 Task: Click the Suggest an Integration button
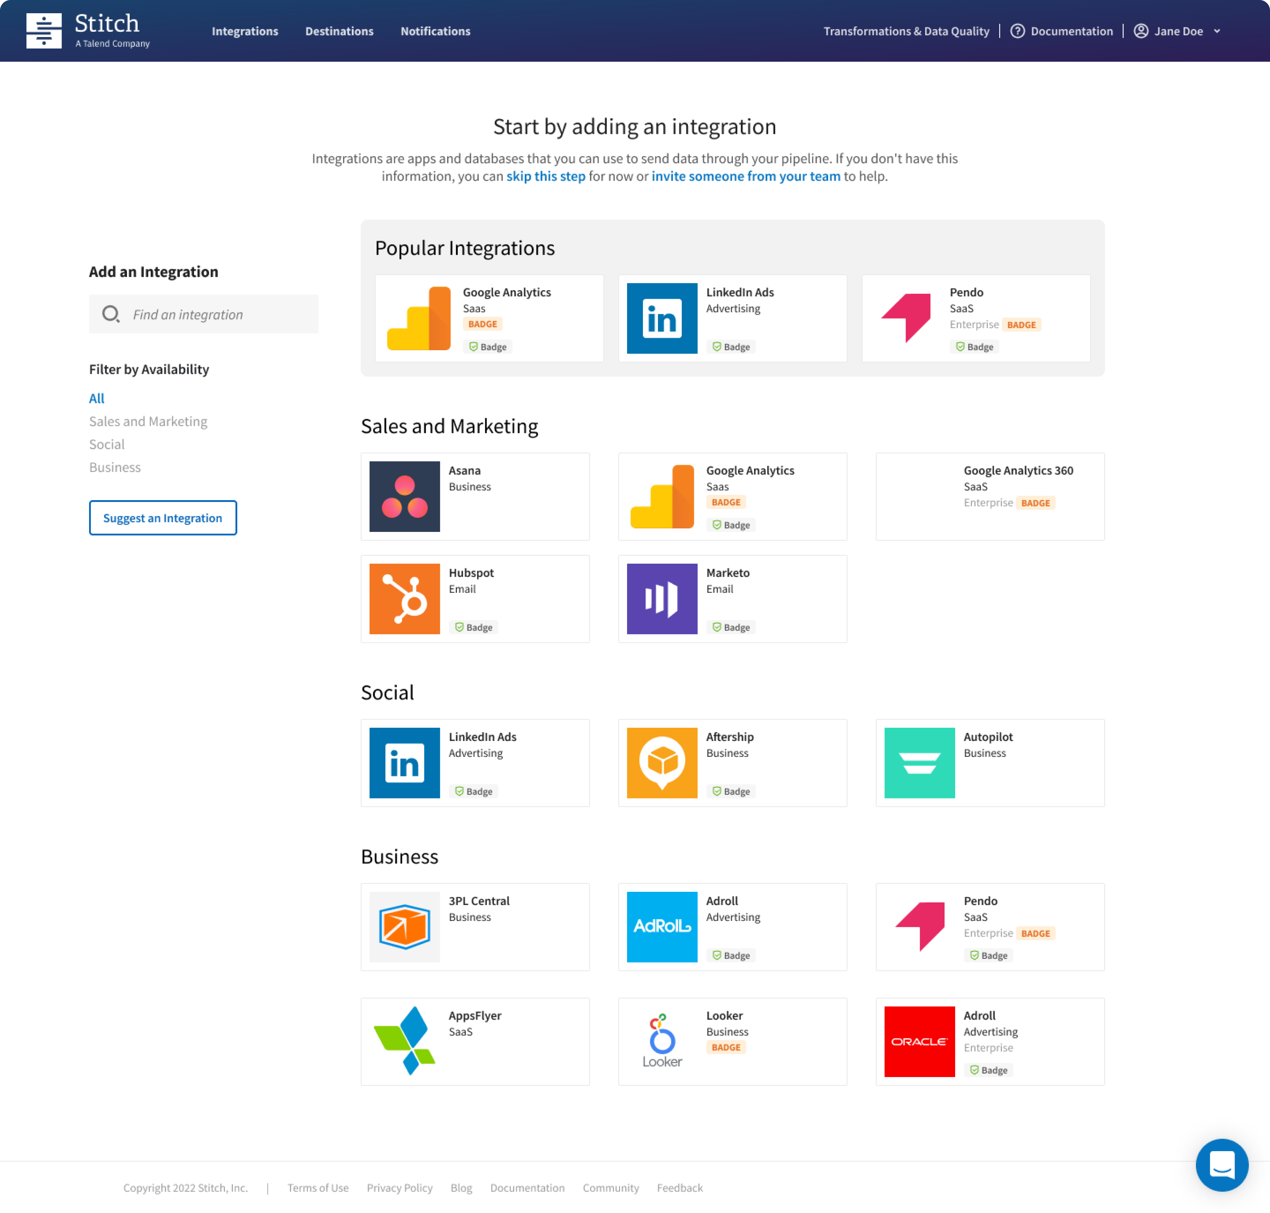pyautogui.click(x=162, y=517)
